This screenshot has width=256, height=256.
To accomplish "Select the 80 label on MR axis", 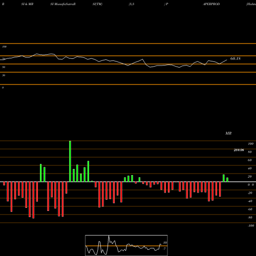I will (250, 152).
